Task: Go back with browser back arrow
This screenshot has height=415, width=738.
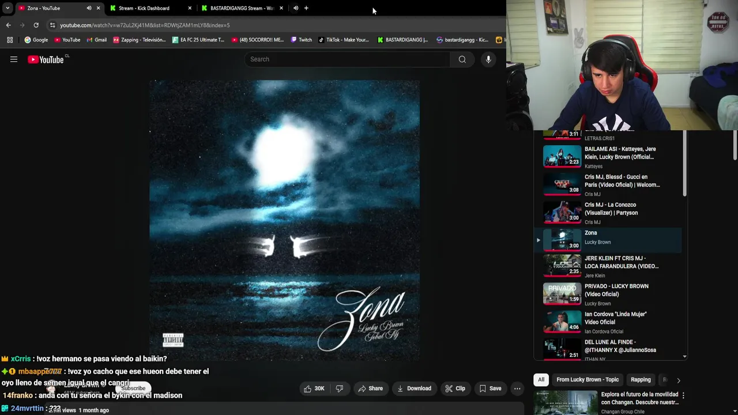Action: pyautogui.click(x=8, y=25)
